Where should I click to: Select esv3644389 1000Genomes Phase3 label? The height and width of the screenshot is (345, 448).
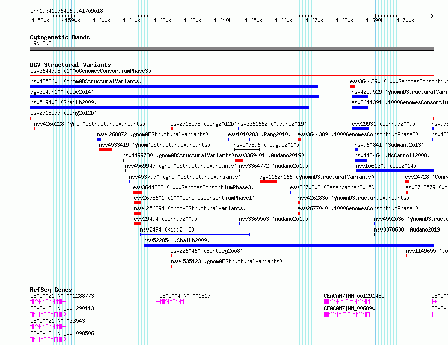pyautogui.click(x=358, y=134)
